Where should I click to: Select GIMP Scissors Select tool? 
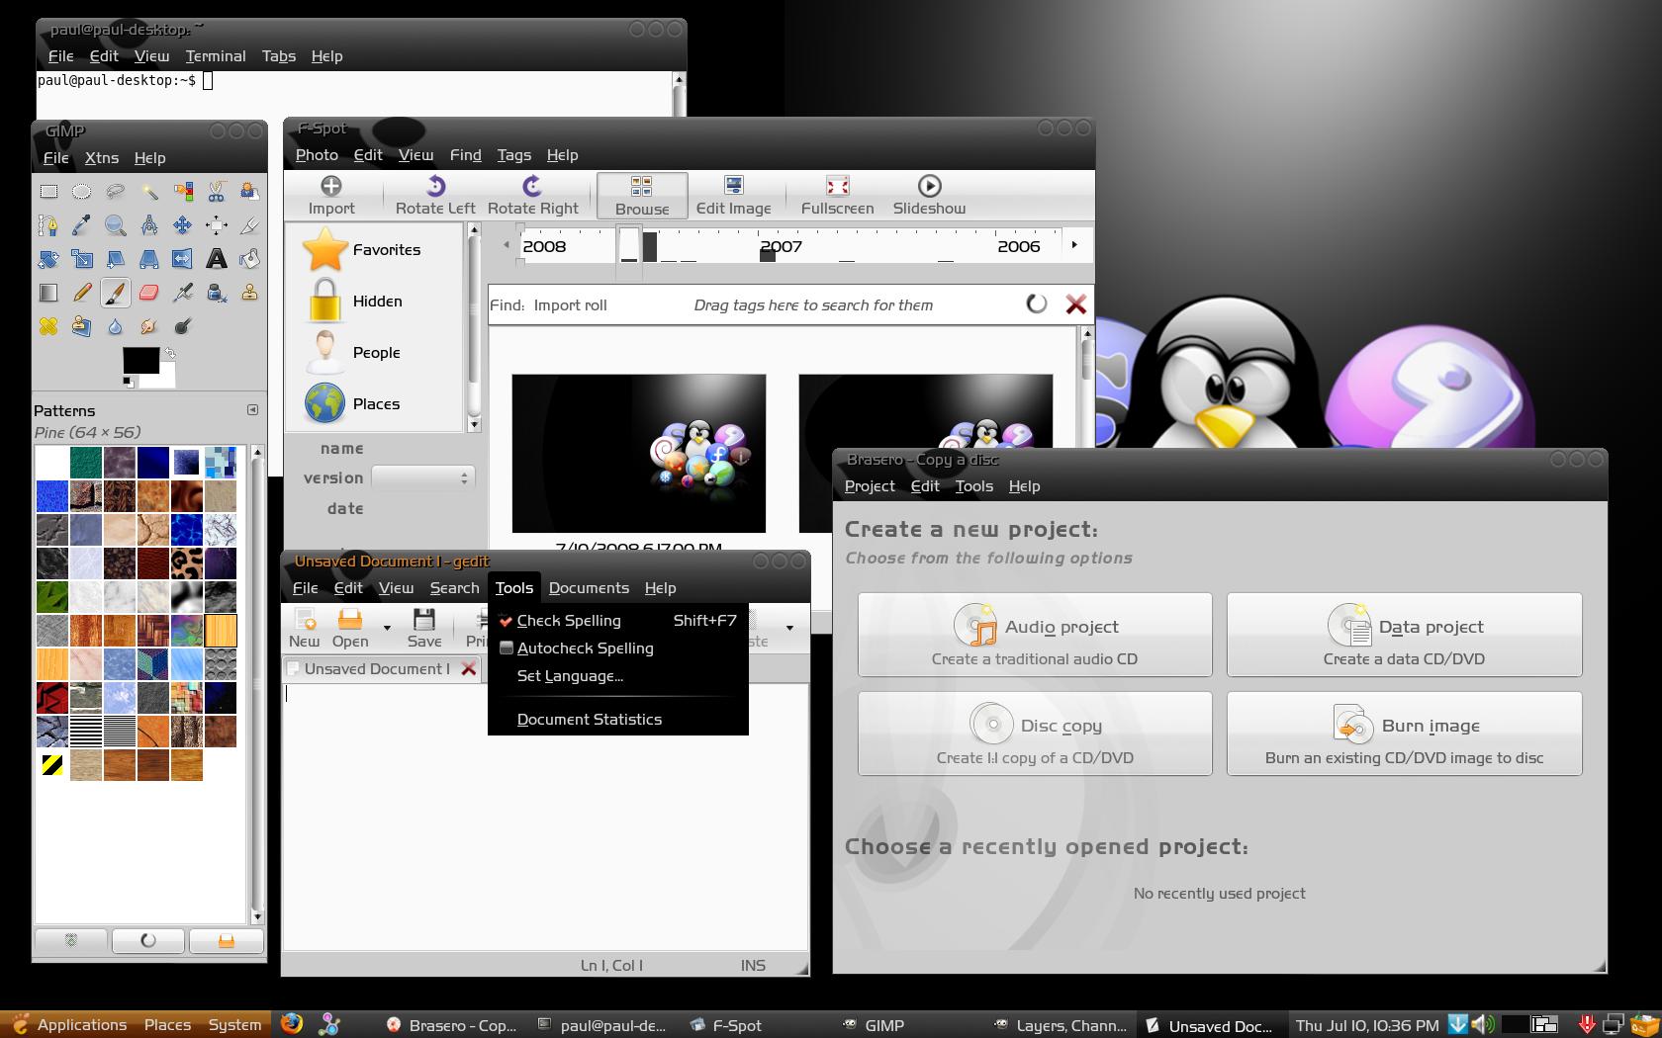click(x=217, y=192)
